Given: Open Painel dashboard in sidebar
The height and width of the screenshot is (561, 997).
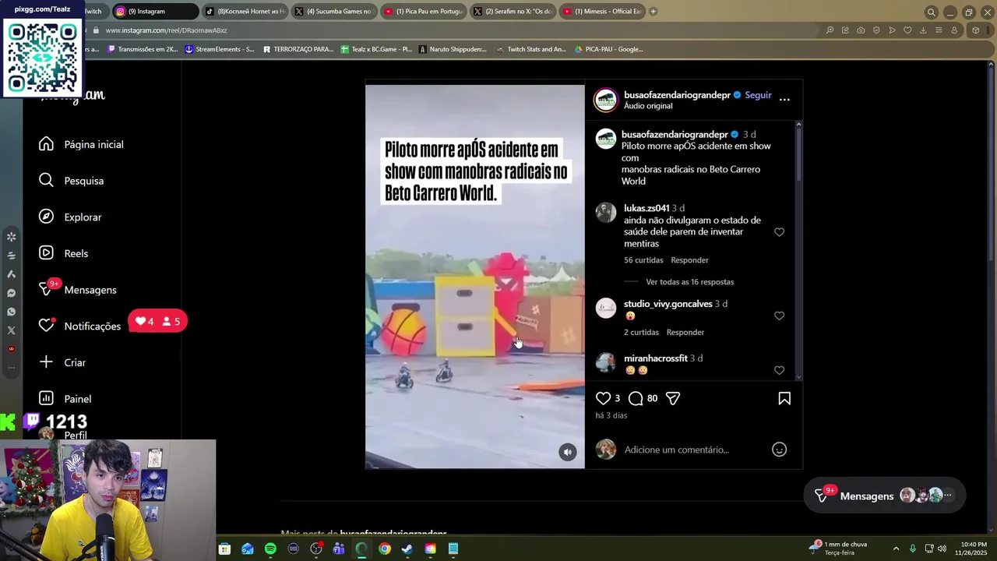Looking at the screenshot, I should [65, 399].
